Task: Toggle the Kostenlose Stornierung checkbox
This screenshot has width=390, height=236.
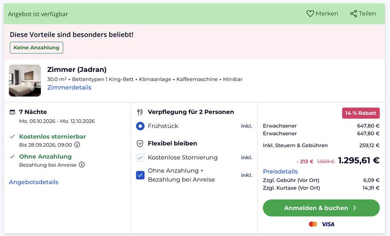Action: pyautogui.click(x=140, y=158)
